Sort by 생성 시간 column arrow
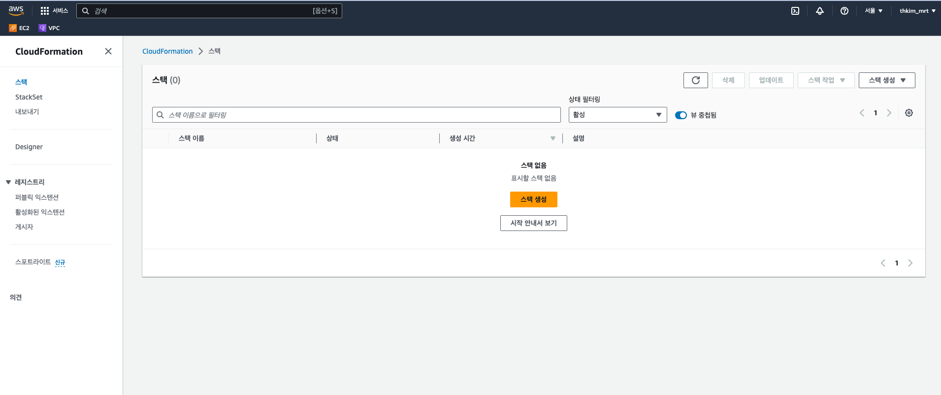 point(553,138)
